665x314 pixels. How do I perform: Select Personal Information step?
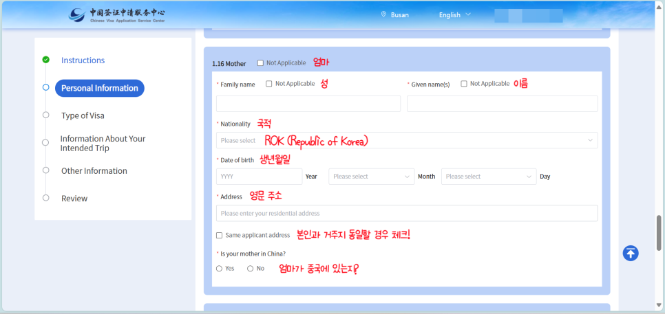click(100, 88)
